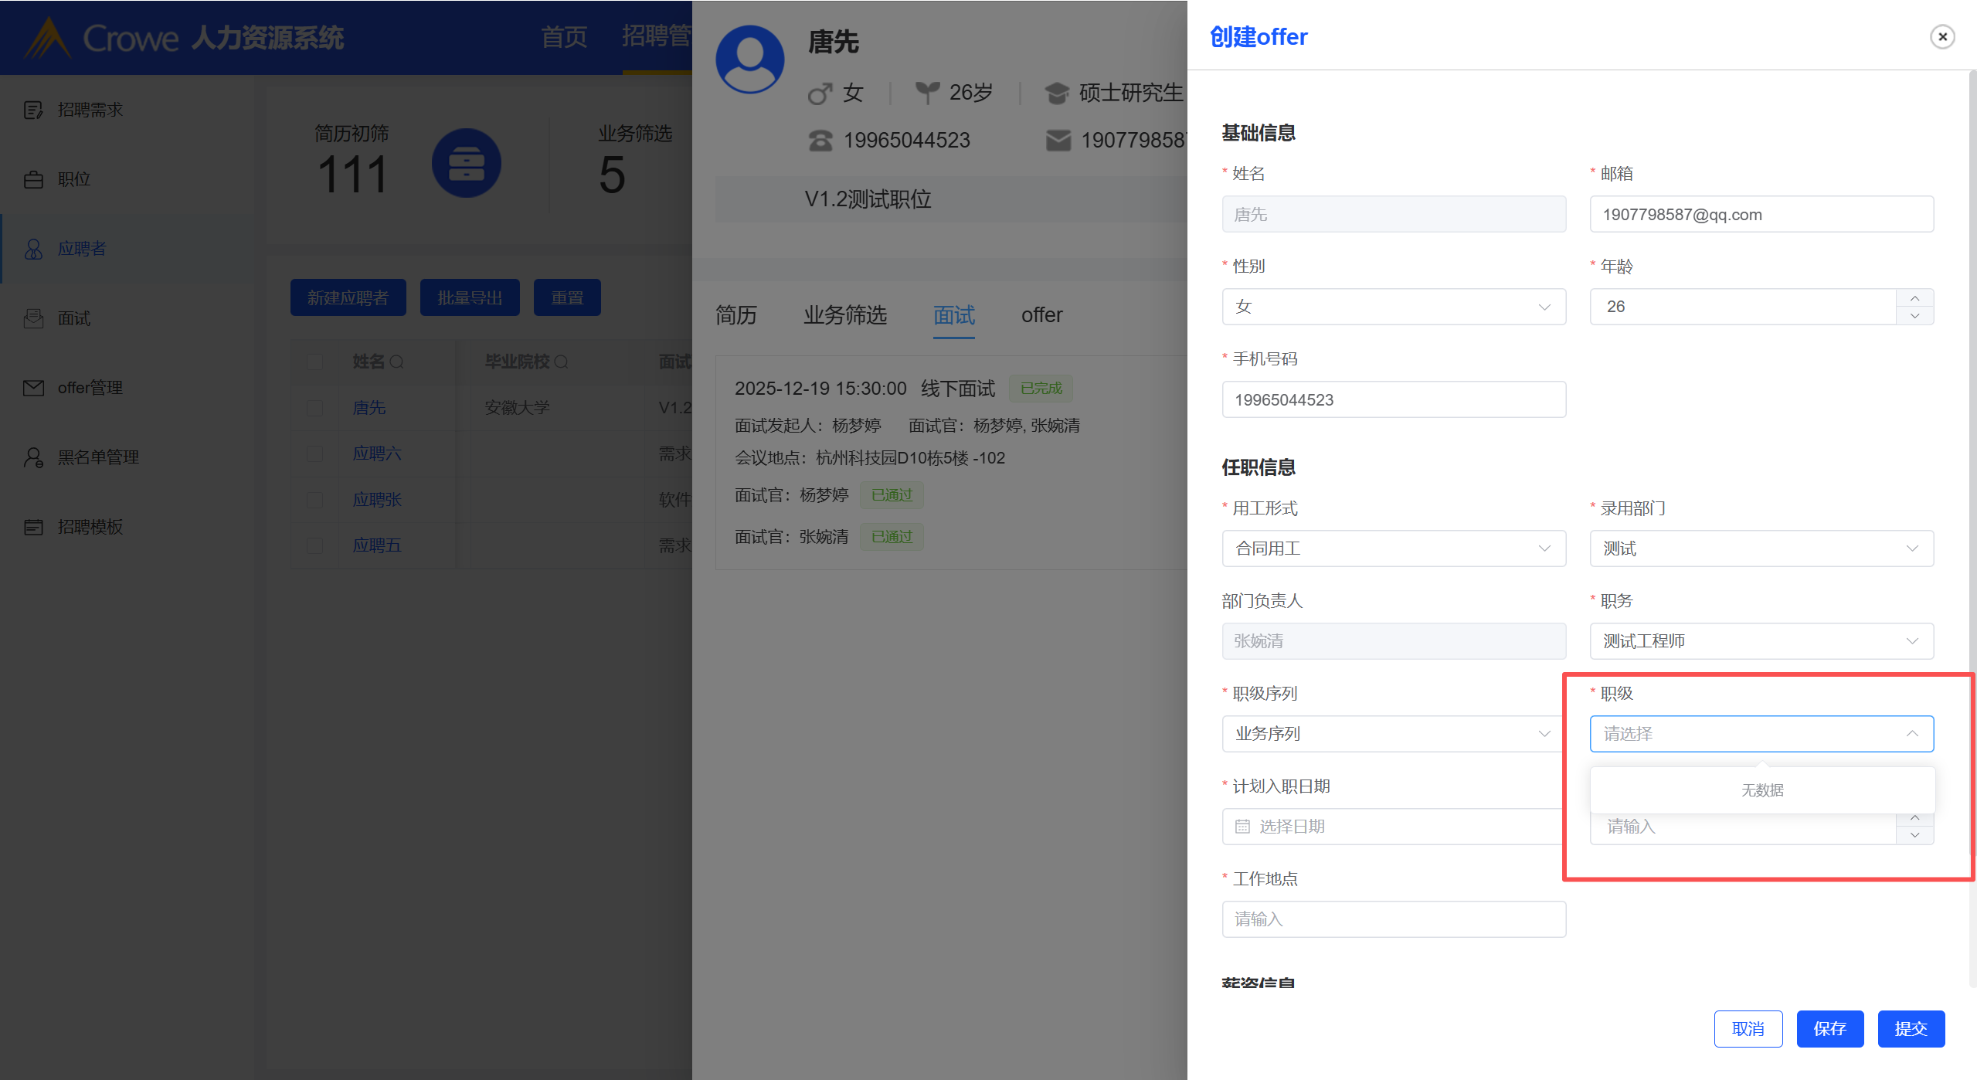Toggle the select-all checkbox in table header
The height and width of the screenshot is (1080, 1977).
[x=315, y=362]
